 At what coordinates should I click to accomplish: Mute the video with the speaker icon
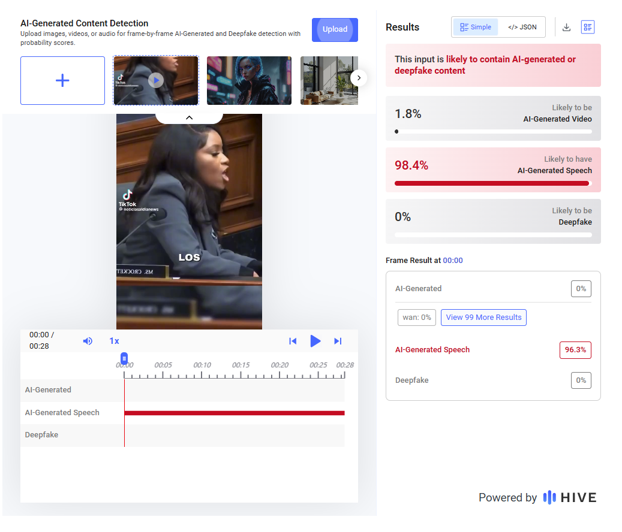(88, 341)
